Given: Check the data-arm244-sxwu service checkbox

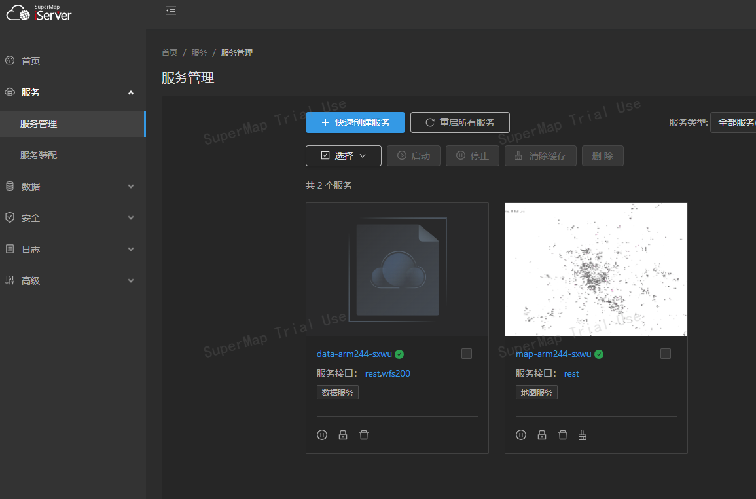Looking at the screenshot, I should tap(467, 354).
